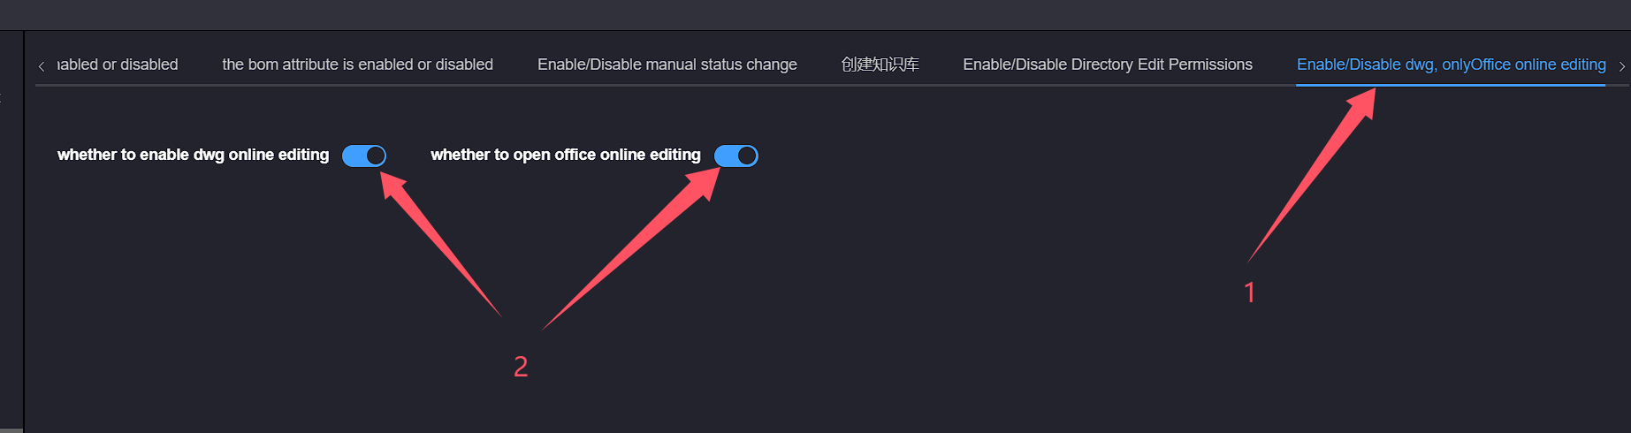1631x433 pixels.
Task: Click the dark title bar along the top
Action: click(x=815, y=15)
